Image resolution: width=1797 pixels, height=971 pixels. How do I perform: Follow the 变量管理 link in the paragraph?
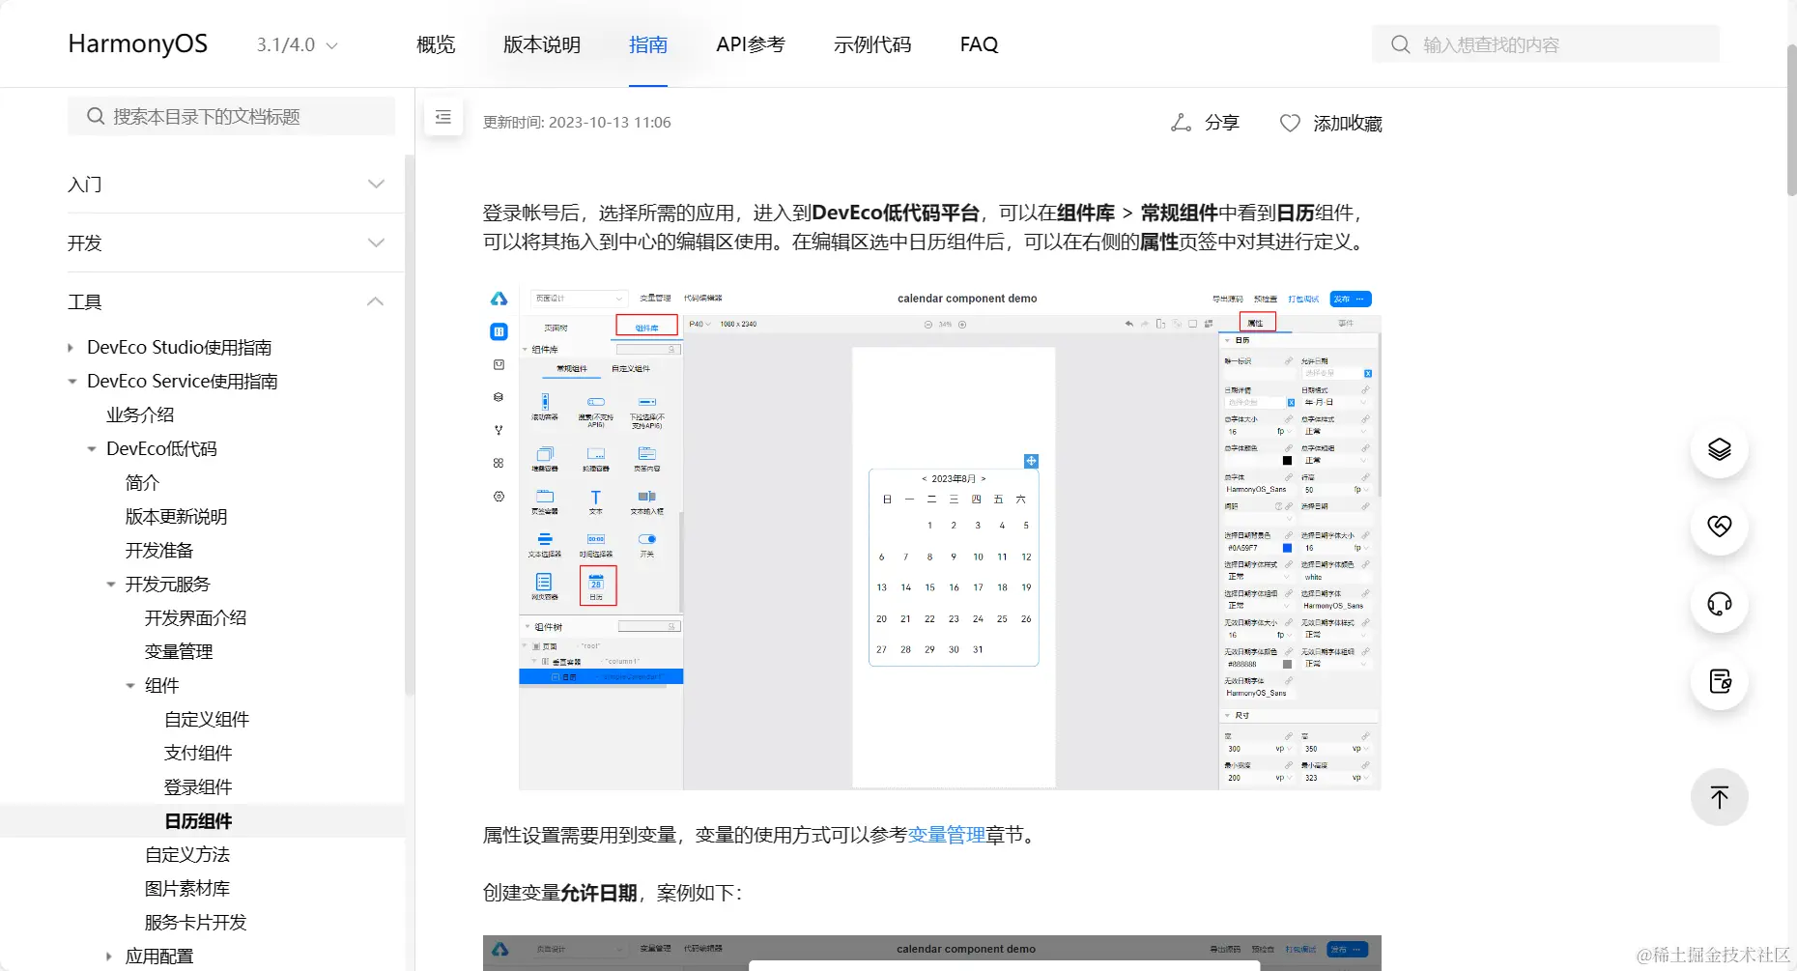pyautogui.click(x=947, y=835)
